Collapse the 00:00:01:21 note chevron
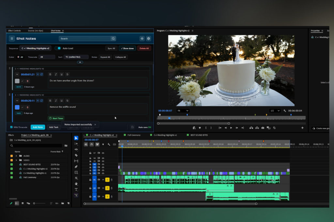This screenshot has height=222, width=334. 17,75
